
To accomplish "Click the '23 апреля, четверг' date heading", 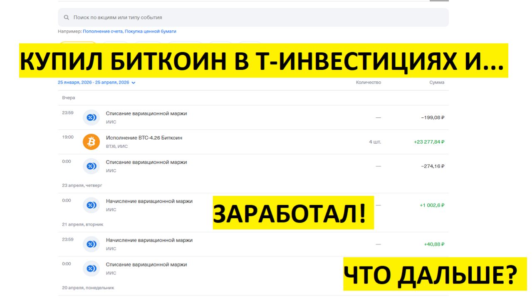I will tap(82, 186).
